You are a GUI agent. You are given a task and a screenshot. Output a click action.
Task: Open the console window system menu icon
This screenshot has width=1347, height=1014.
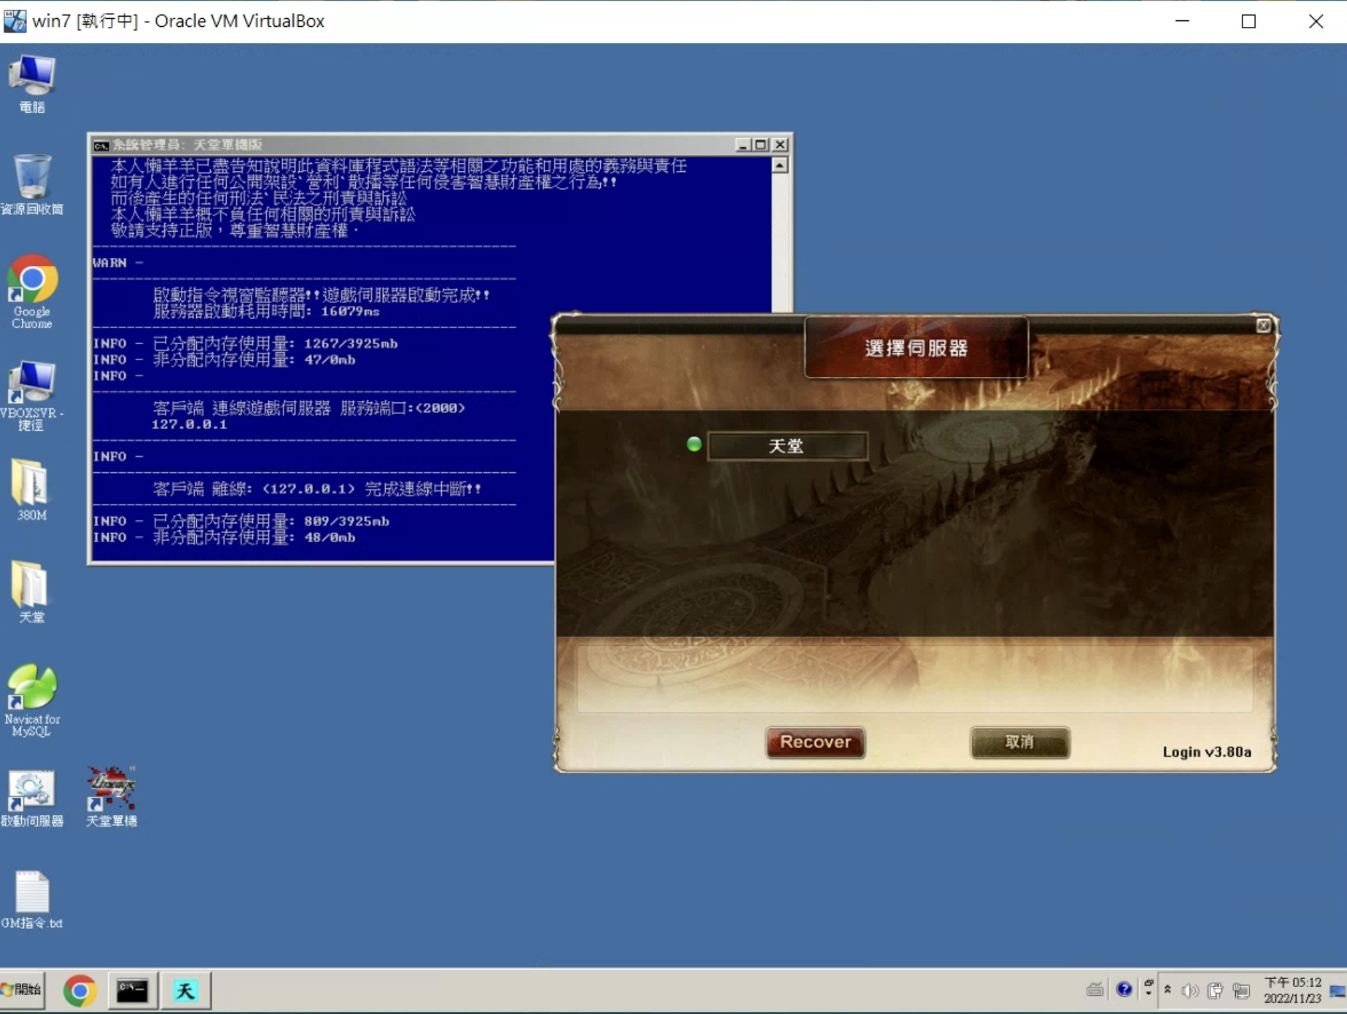pyautogui.click(x=101, y=145)
